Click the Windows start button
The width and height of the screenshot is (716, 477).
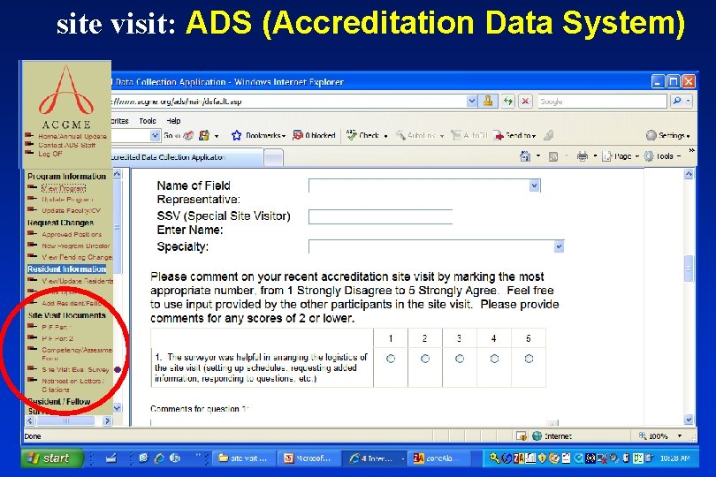[51, 458]
